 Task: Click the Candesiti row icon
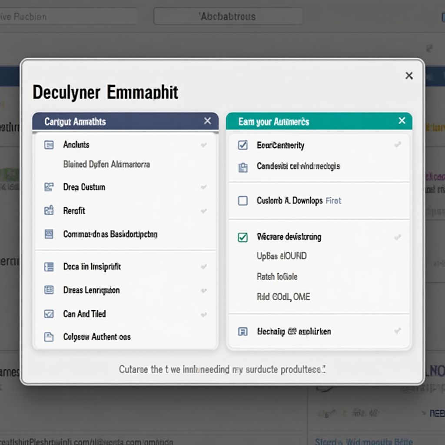[x=243, y=167]
